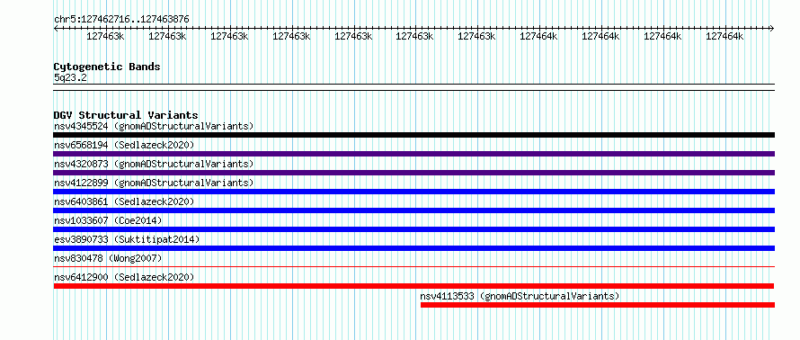Click the Cytogenetic Bands track title

pos(107,67)
